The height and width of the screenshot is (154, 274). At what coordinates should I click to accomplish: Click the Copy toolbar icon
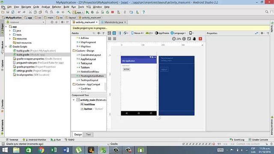35,12
